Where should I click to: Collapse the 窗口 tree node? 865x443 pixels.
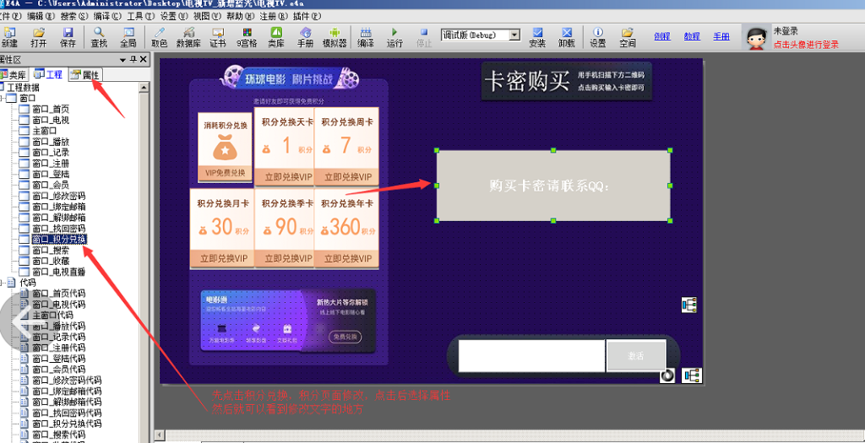pos(3,98)
